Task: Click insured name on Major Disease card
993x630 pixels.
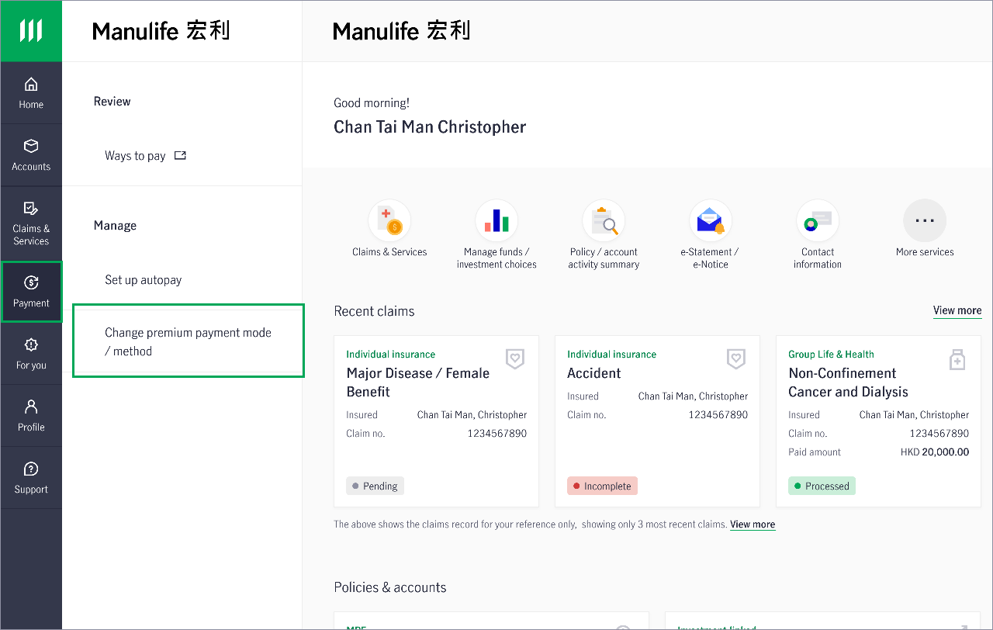Action: (x=472, y=415)
